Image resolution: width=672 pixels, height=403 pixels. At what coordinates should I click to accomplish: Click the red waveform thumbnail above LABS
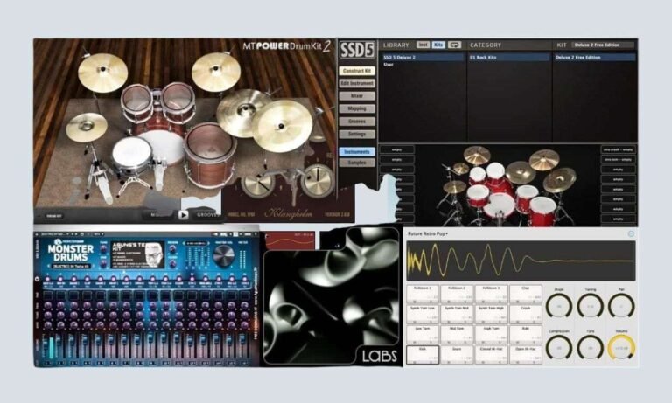point(290,241)
